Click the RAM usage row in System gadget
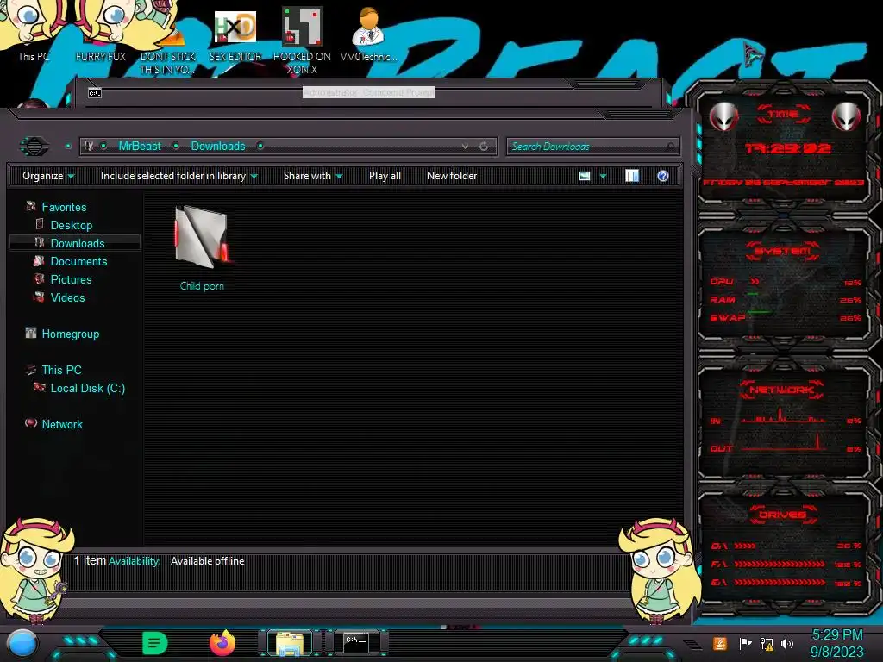Screen dimensions: 883x662 (x=785, y=300)
